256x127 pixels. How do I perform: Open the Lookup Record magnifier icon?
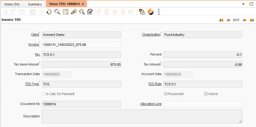57,12
